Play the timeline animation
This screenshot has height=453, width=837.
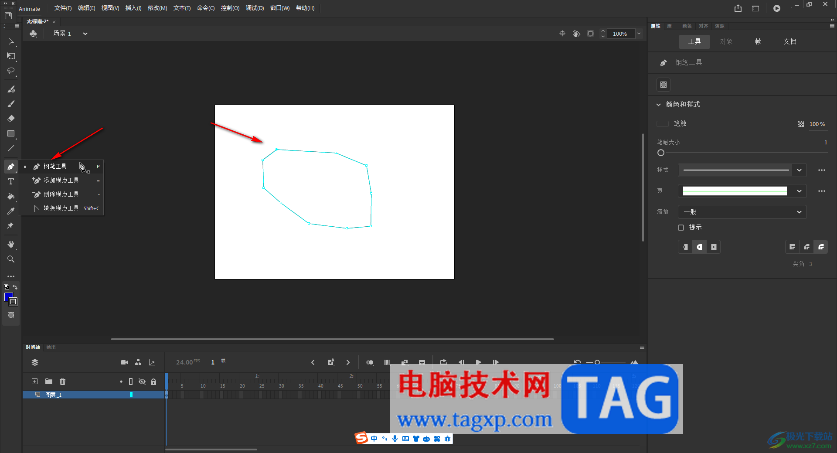[x=479, y=362]
